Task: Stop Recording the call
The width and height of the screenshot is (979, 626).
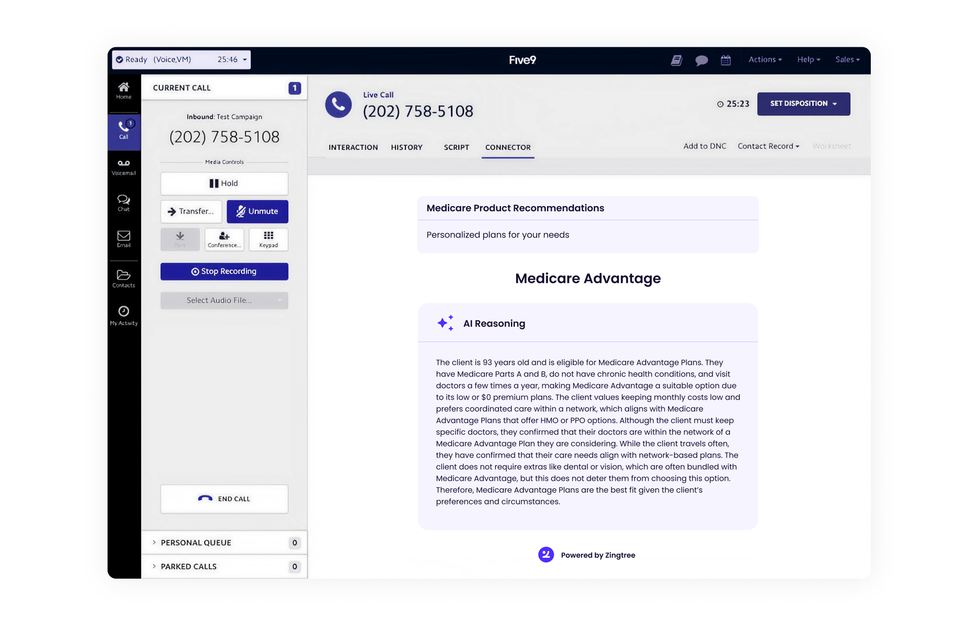Action: pos(224,271)
